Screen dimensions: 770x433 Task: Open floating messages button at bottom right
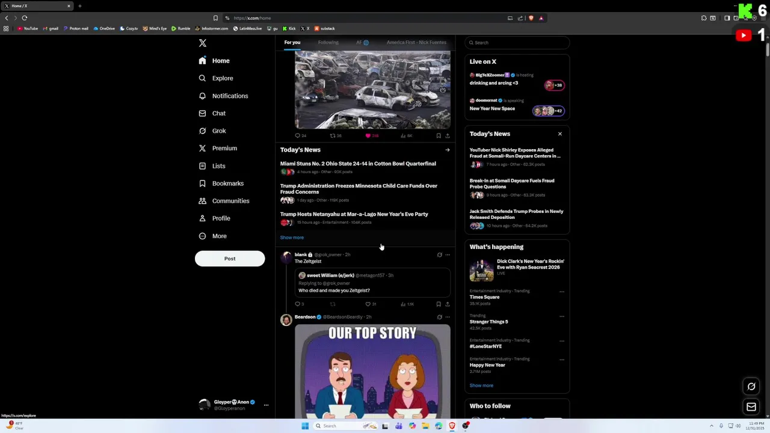tap(751, 407)
